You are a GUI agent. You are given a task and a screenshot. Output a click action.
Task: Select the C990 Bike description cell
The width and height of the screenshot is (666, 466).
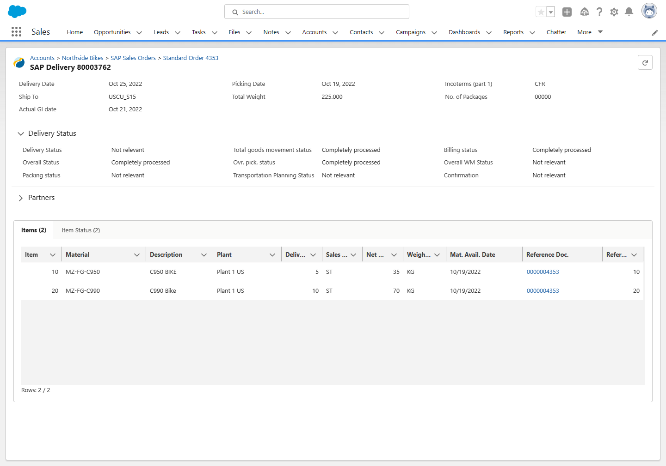click(x=179, y=291)
